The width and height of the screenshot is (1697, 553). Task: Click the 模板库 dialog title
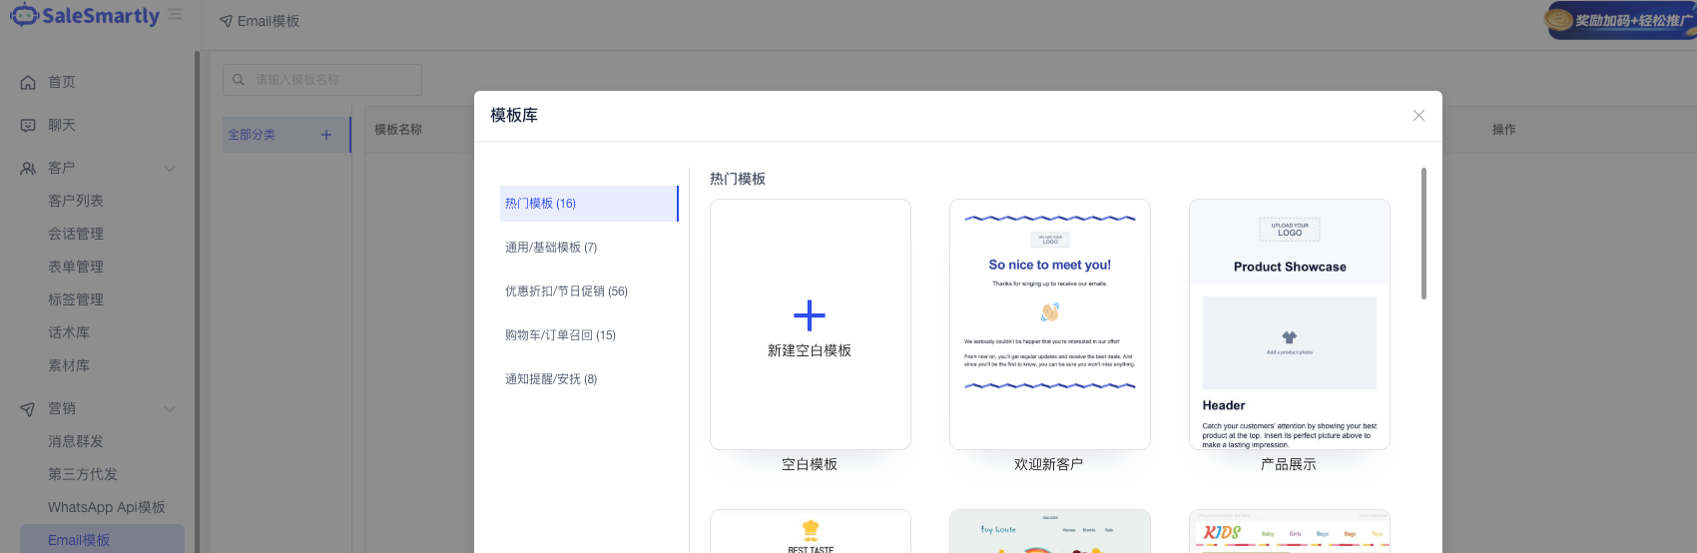tap(514, 116)
